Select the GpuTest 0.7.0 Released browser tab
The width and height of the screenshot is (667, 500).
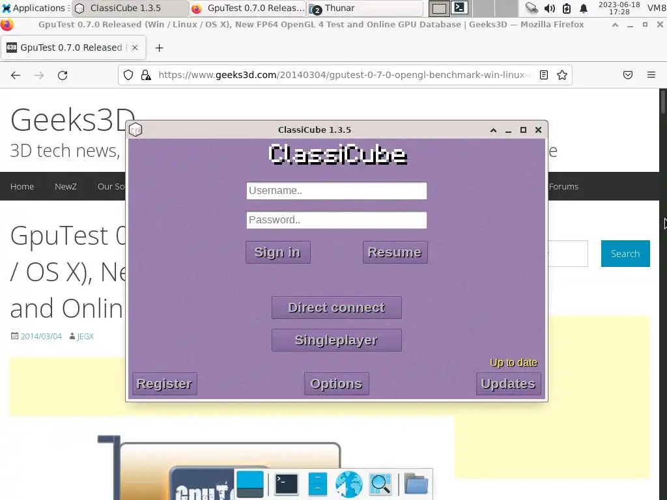pos(73,48)
